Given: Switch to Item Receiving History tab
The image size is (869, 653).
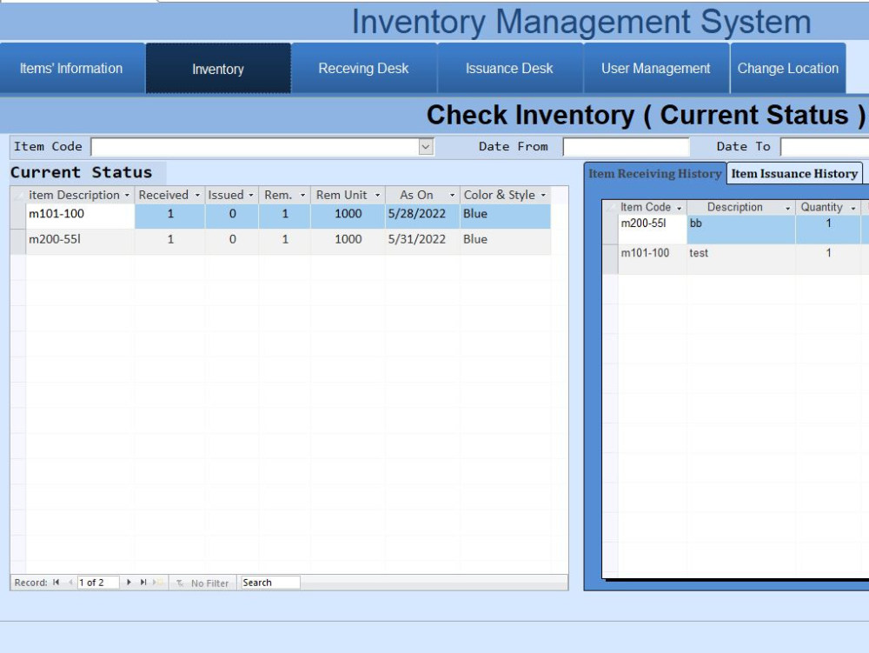Looking at the screenshot, I should tap(654, 174).
